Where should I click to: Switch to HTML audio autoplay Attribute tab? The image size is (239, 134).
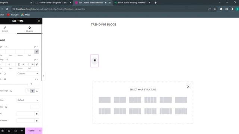pyautogui.click(x=132, y=3)
